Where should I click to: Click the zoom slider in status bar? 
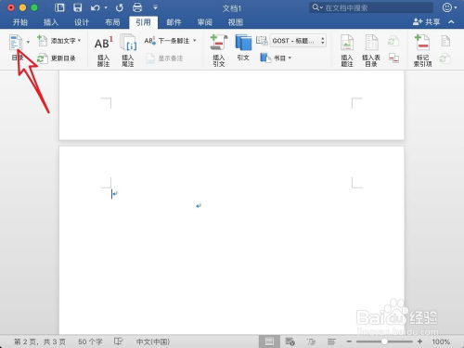[384, 342]
